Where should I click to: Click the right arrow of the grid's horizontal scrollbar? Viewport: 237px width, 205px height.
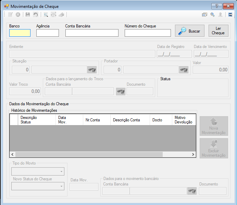pyautogui.click(x=193, y=154)
